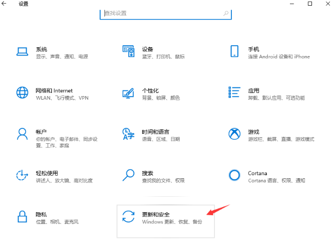Open 应用 settings title
The image size is (332, 244).
pyautogui.click(x=253, y=91)
